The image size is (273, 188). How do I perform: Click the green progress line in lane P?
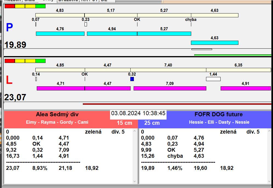[x=233, y=55]
